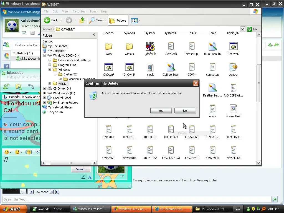
Task: Select the ChOwnF file icon
Action: 109,67
